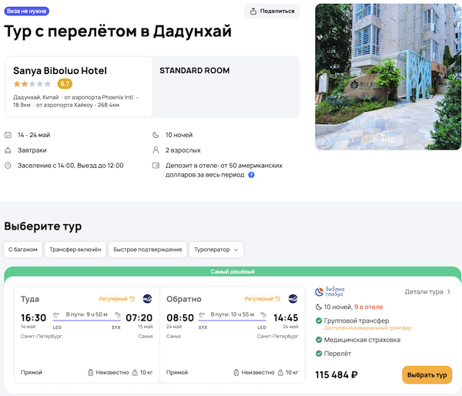462x396 pixels.
Task: Click the Библио Глобус tour operator logo
Action: 330,292
